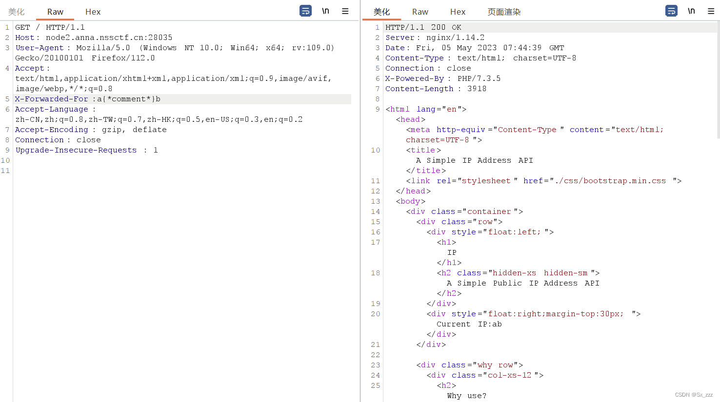Switch request view to 美化 tab
This screenshot has height=402, width=720.
click(16, 12)
